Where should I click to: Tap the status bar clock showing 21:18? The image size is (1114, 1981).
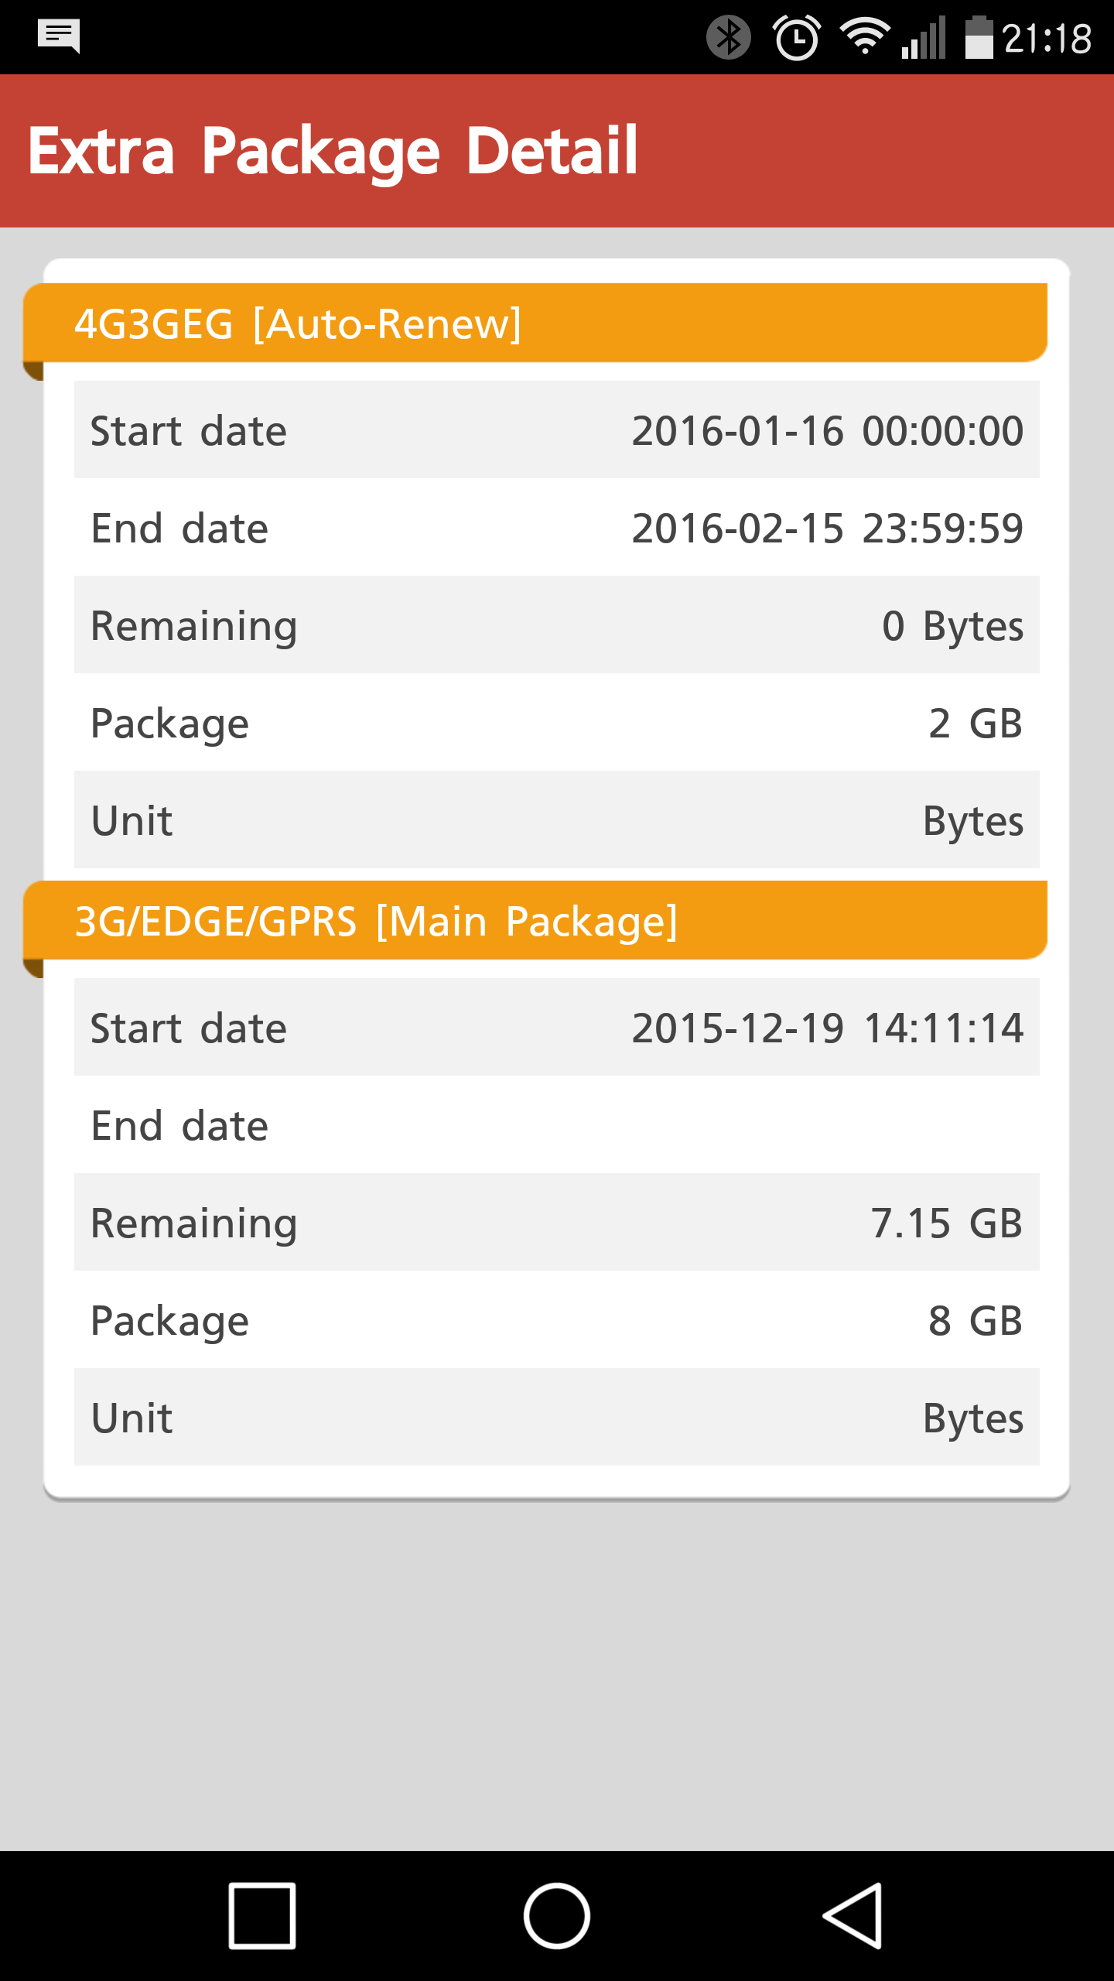tap(1047, 39)
